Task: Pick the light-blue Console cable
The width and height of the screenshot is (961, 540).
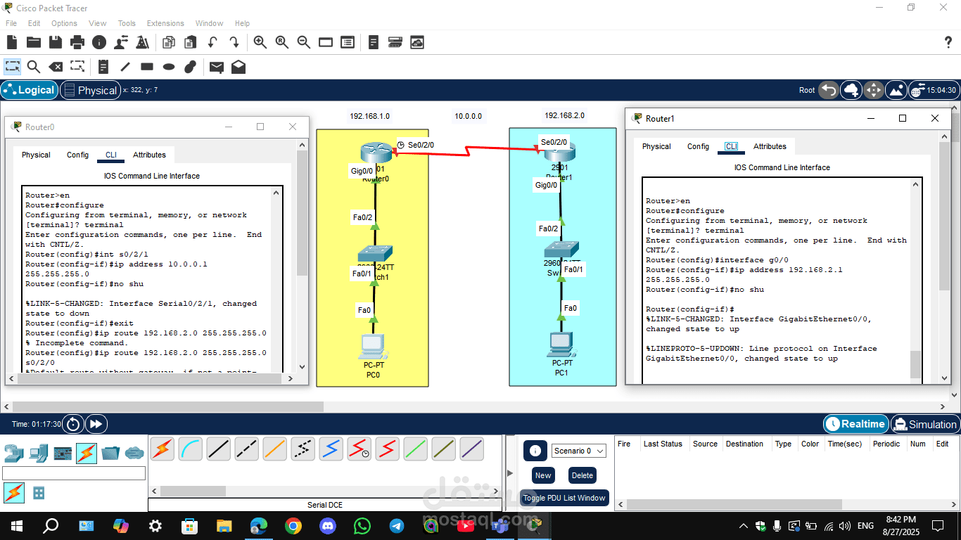Action: pos(190,449)
